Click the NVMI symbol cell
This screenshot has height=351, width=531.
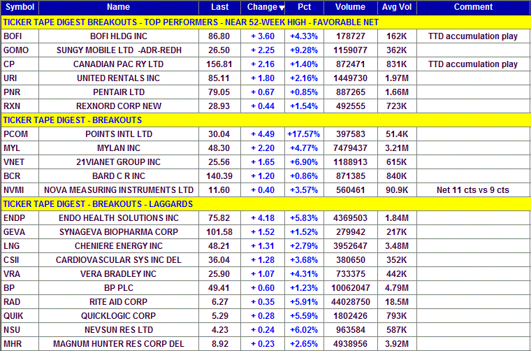click(20, 190)
